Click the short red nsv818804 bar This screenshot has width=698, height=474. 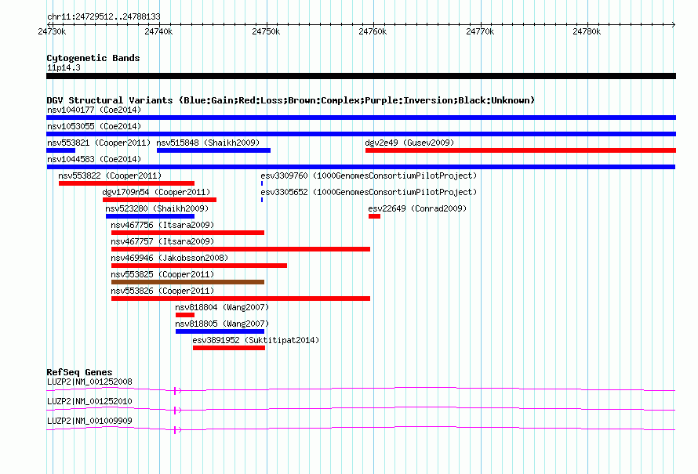coord(185,315)
